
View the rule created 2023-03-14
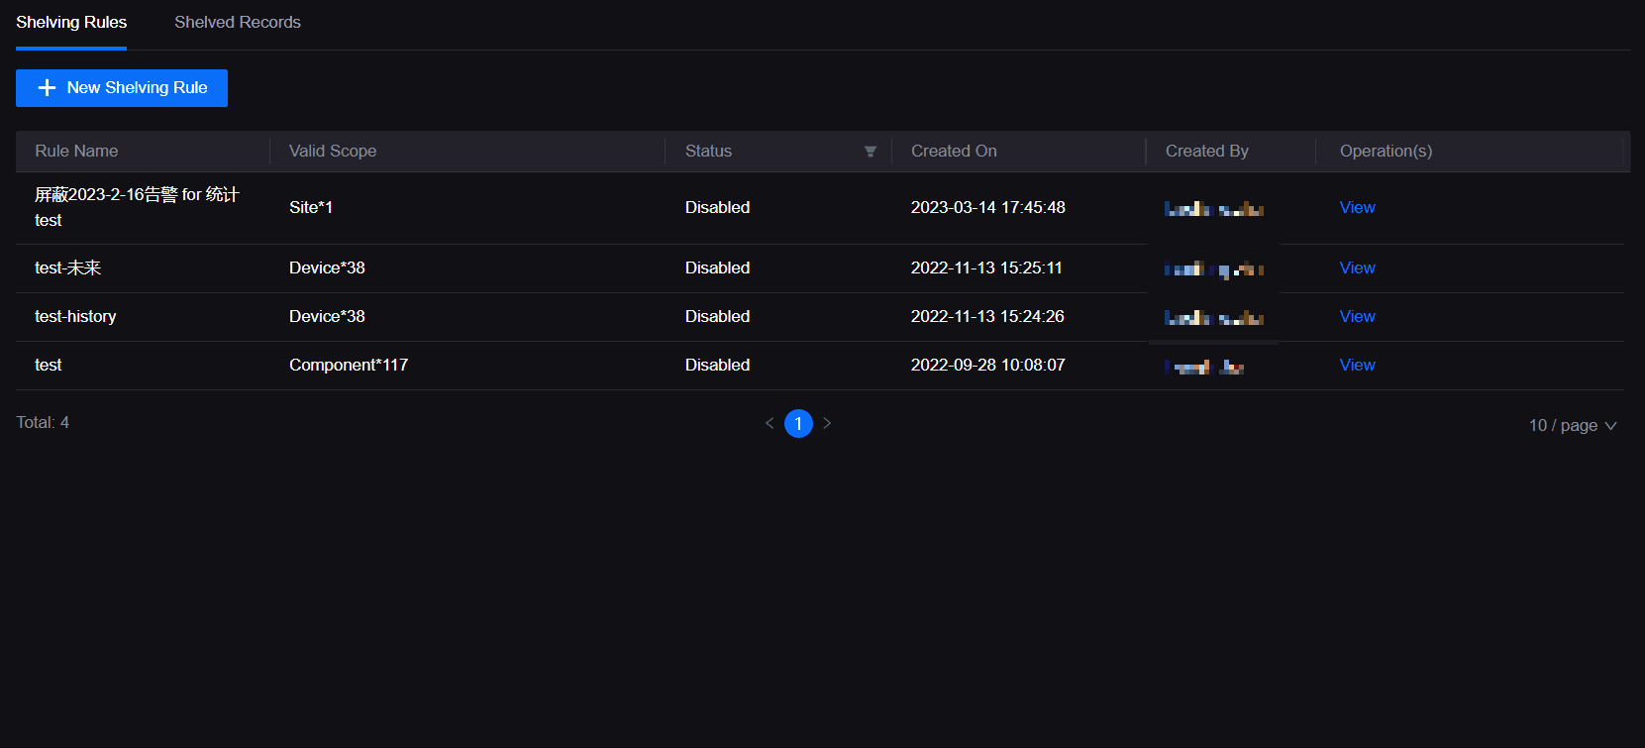(x=1357, y=208)
